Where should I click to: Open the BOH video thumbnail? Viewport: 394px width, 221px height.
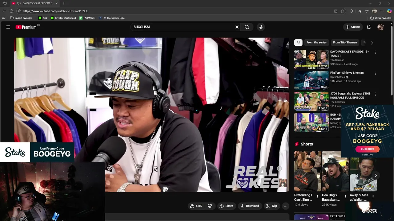[x=311, y=122]
